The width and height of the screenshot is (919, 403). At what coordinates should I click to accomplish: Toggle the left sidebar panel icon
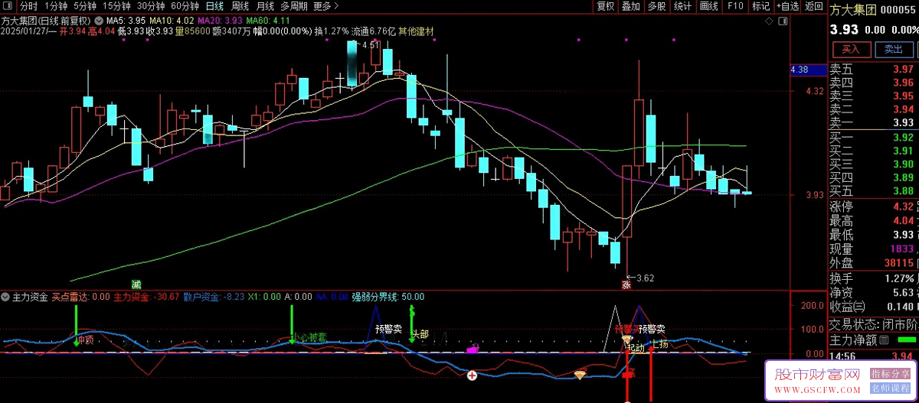coord(7,5)
